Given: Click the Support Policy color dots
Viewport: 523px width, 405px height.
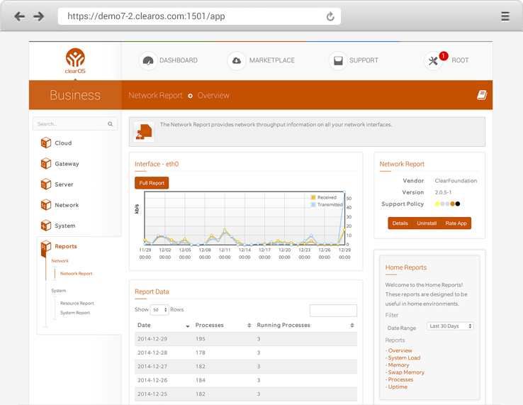Looking at the screenshot, I should point(447,204).
